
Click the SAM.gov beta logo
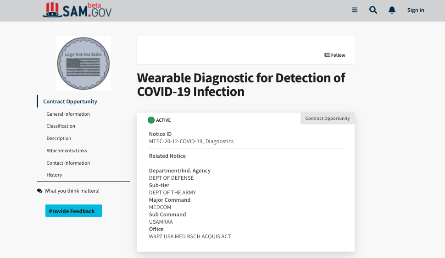pyautogui.click(x=77, y=10)
